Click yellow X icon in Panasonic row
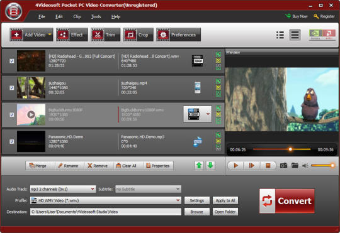340x233 pixels. click(x=218, y=141)
